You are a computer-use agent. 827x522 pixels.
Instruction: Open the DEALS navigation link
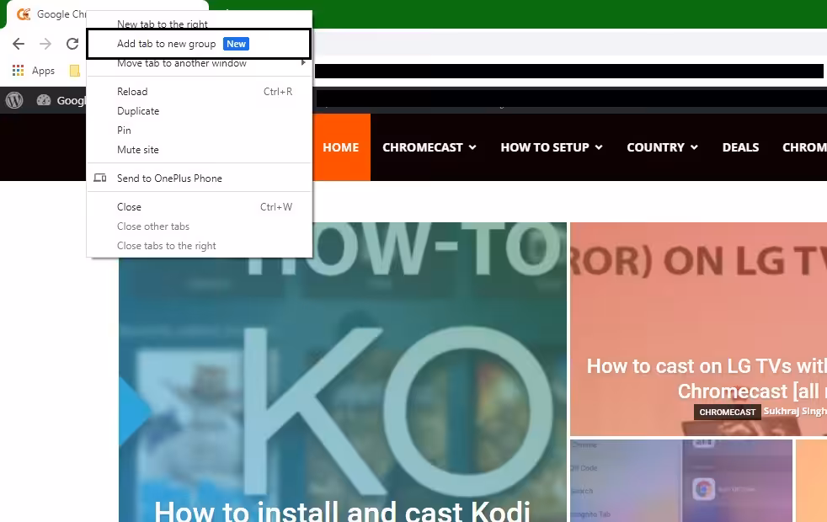point(740,147)
